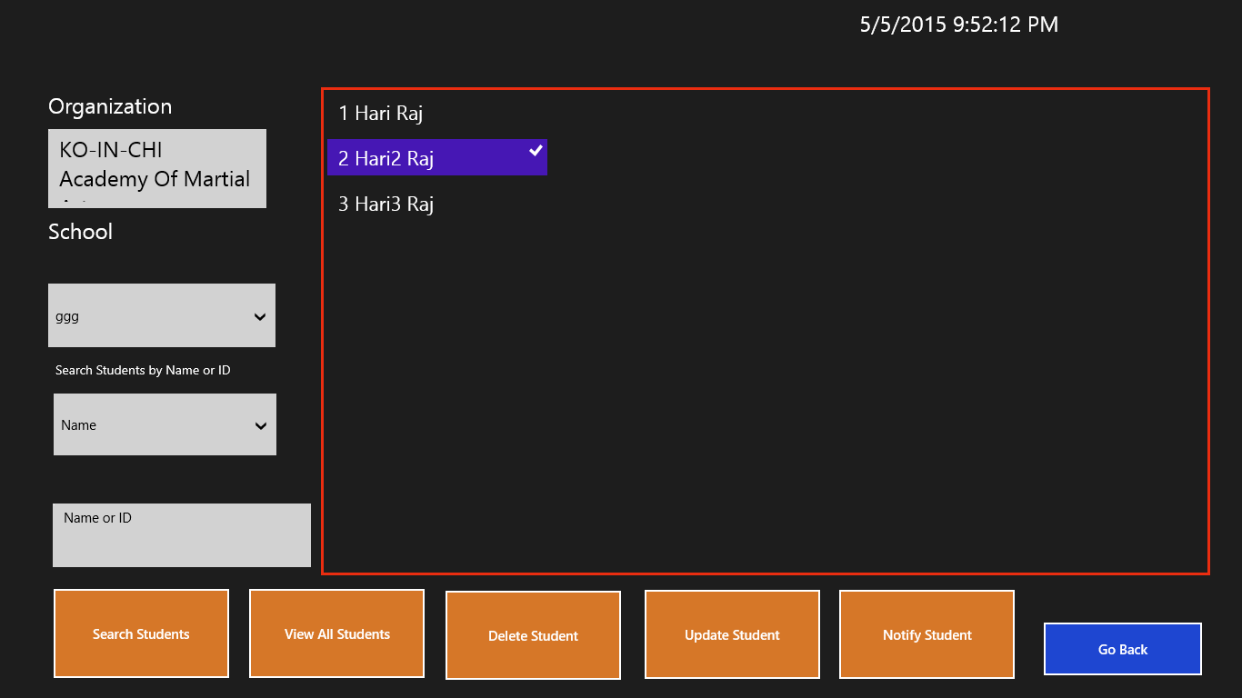Viewport: 1242px width, 698px height.
Task: Click into the Name or ID text field
Action: point(181,535)
